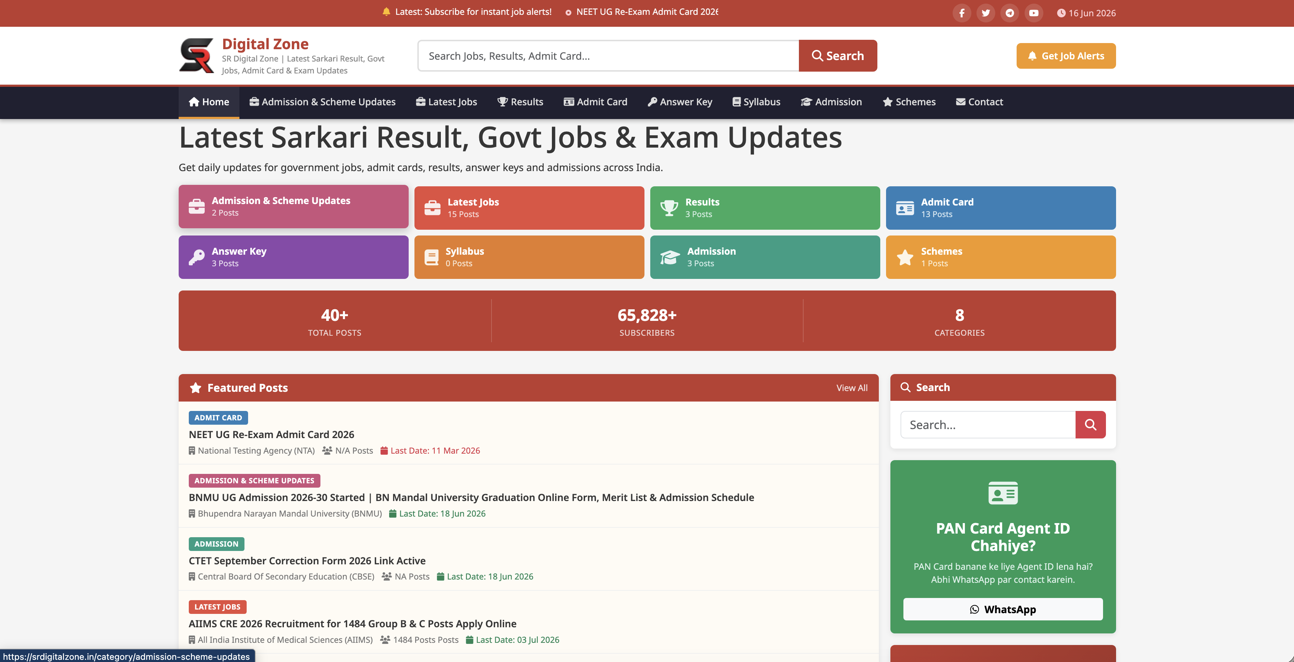
Task: Click Central Board Of Secondary Education (CBSE) text
Action: point(286,577)
